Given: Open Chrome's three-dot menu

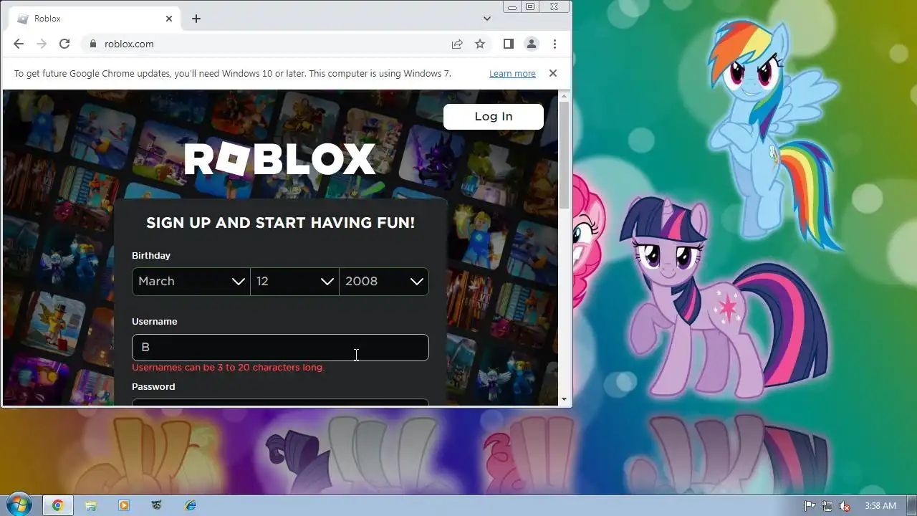Looking at the screenshot, I should click(554, 44).
